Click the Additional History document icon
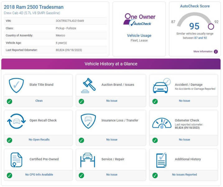This screenshot has width=223, height=187. [161, 160]
